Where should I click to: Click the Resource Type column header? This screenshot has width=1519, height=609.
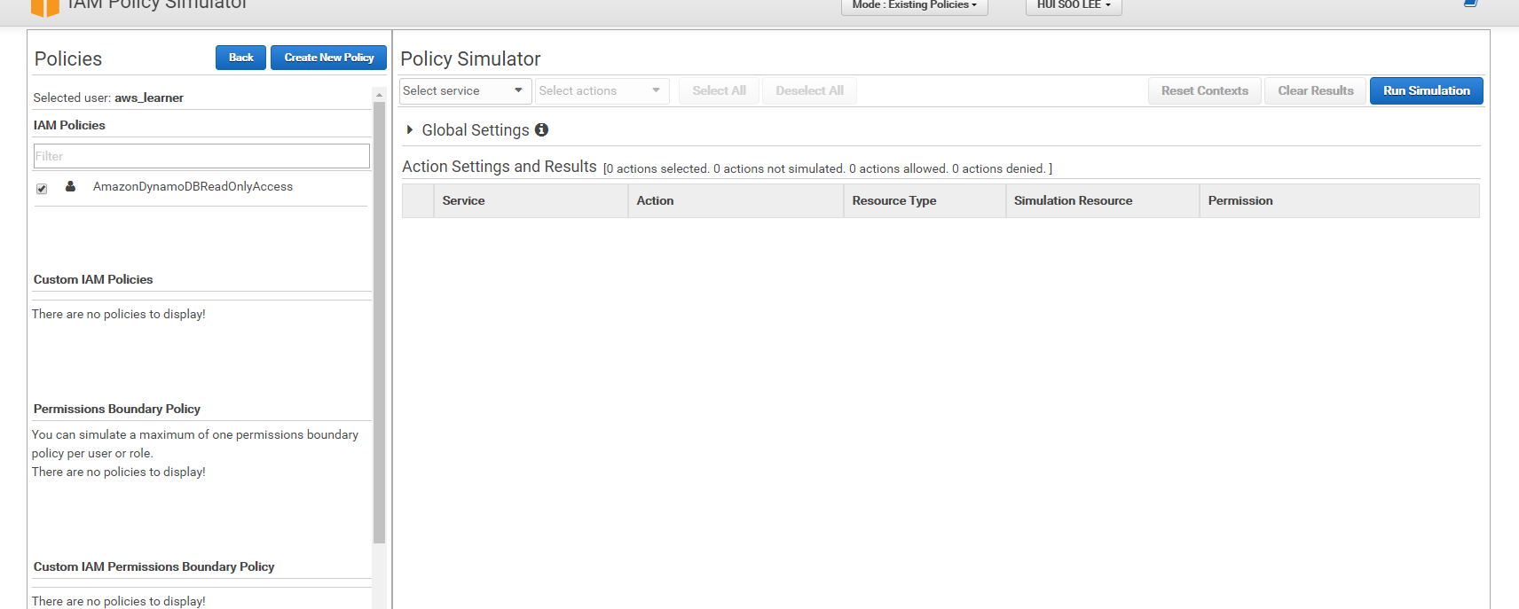click(x=925, y=200)
